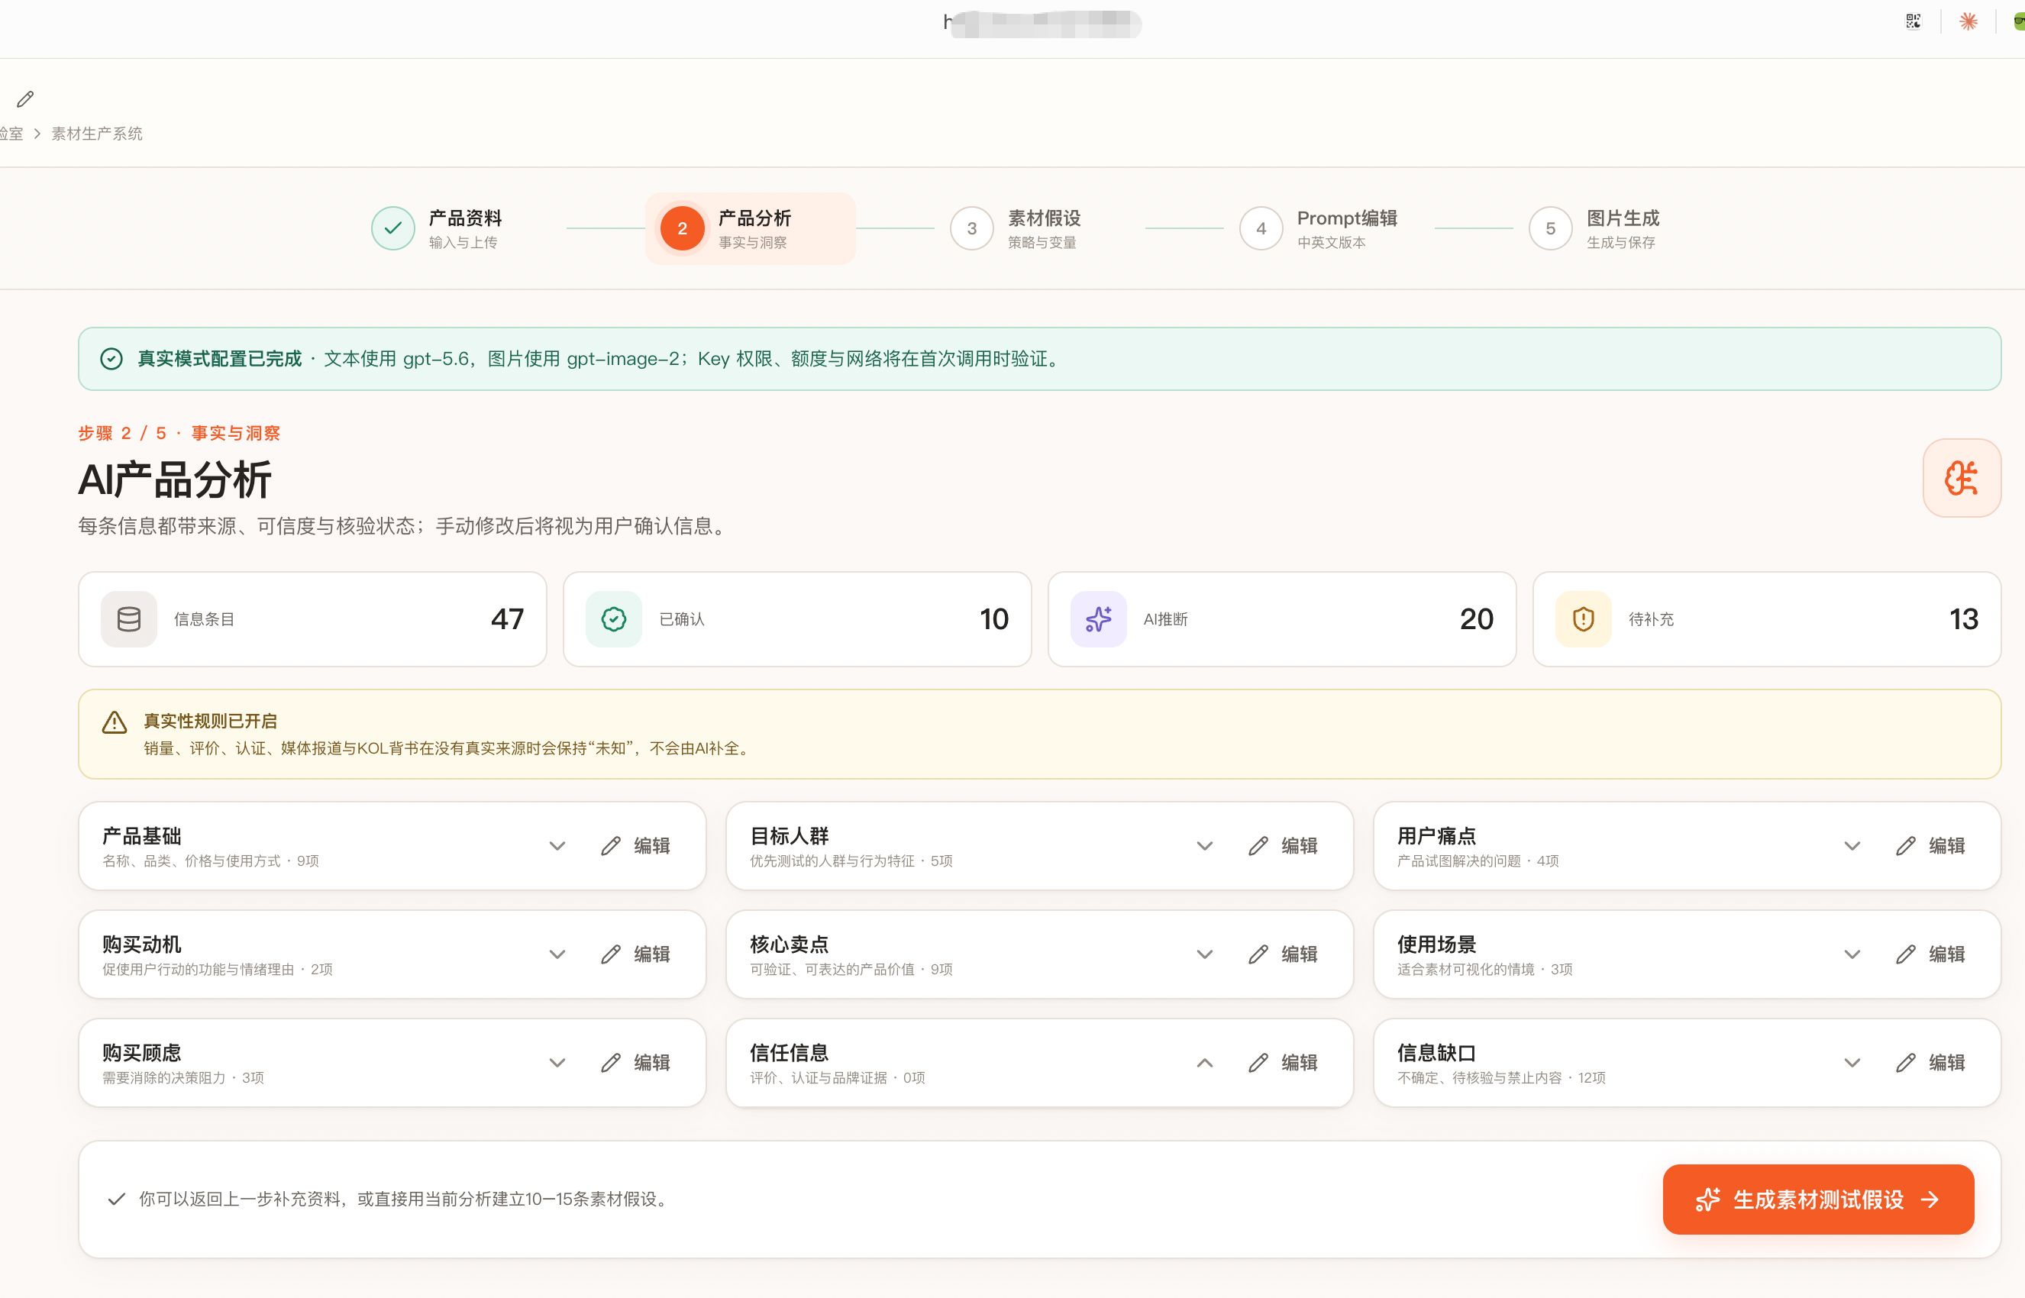Click the 购买顾虑 card title
The height and width of the screenshot is (1298, 2025).
141,1052
